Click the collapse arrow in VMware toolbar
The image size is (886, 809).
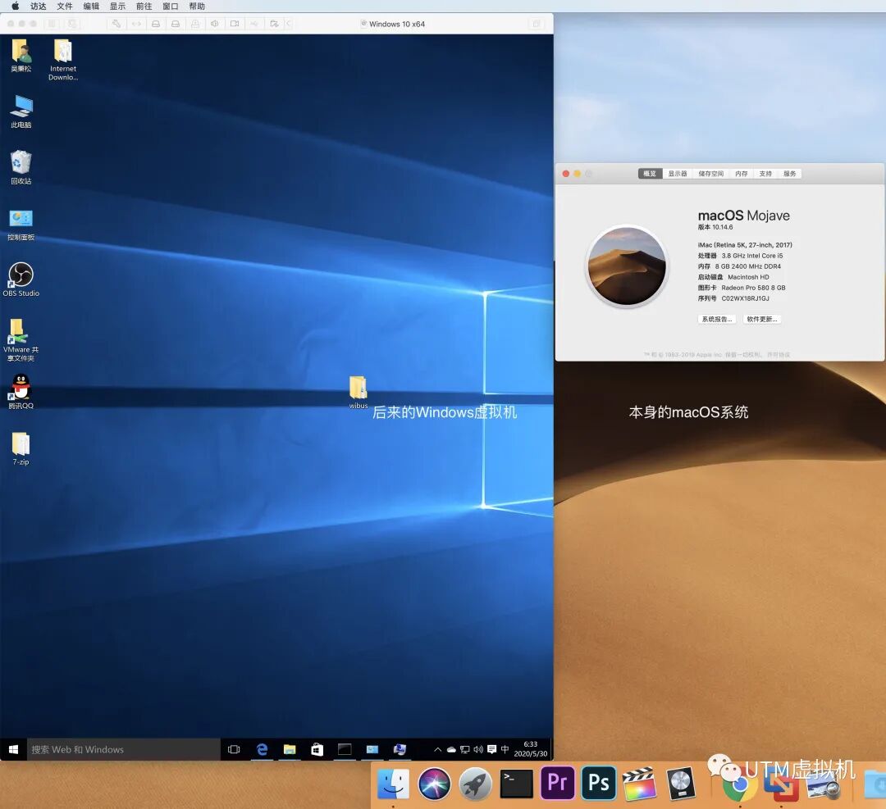point(289,24)
